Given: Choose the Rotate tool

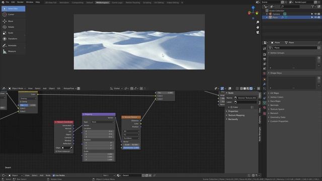Looking at the screenshot, I should pyautogui.click(x=13, y=27).
